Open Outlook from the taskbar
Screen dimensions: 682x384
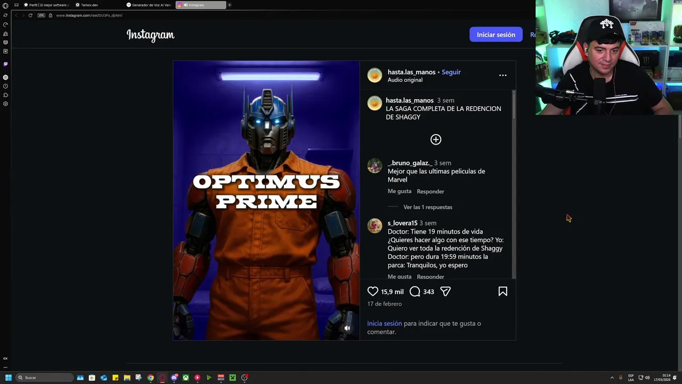click(103, 378)
